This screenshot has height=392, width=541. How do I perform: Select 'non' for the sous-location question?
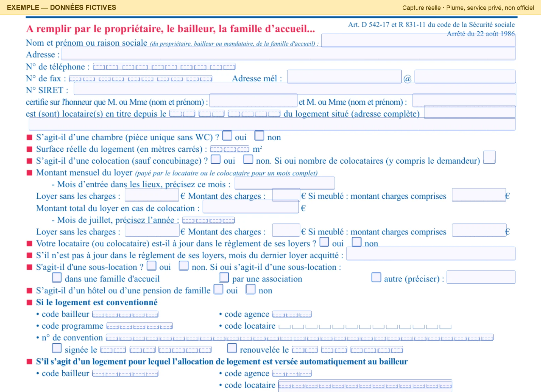[x=184, y=265]
